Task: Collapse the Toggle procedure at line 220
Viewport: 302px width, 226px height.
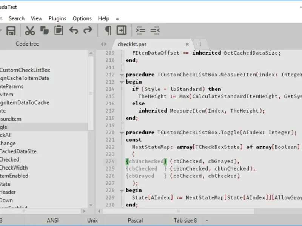Action: [x=122, y=133]
